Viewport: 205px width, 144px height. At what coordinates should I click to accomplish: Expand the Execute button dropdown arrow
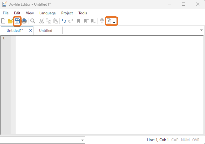tap(114, 22)
